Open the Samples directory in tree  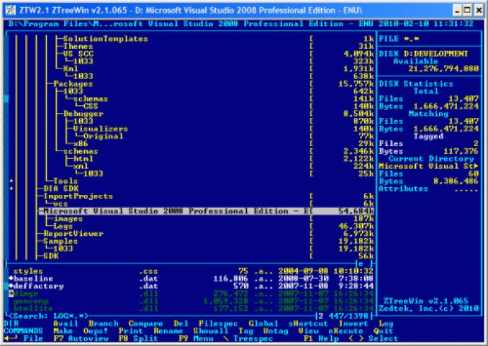point(60,241)
